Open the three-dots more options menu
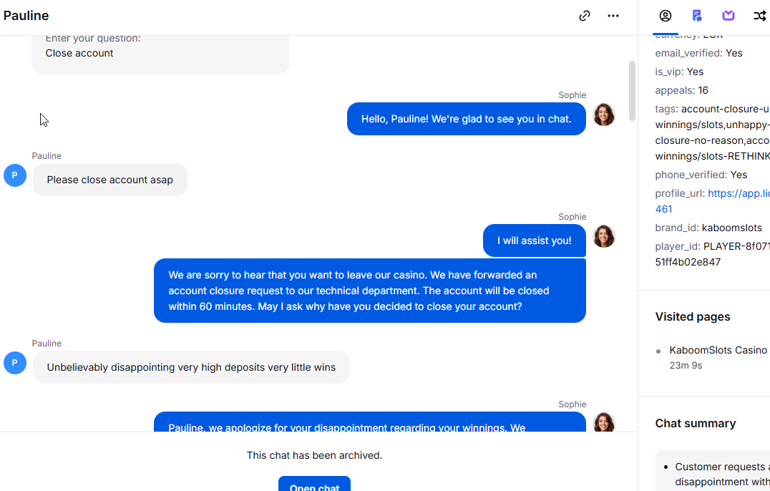 (x=613, y=16)
